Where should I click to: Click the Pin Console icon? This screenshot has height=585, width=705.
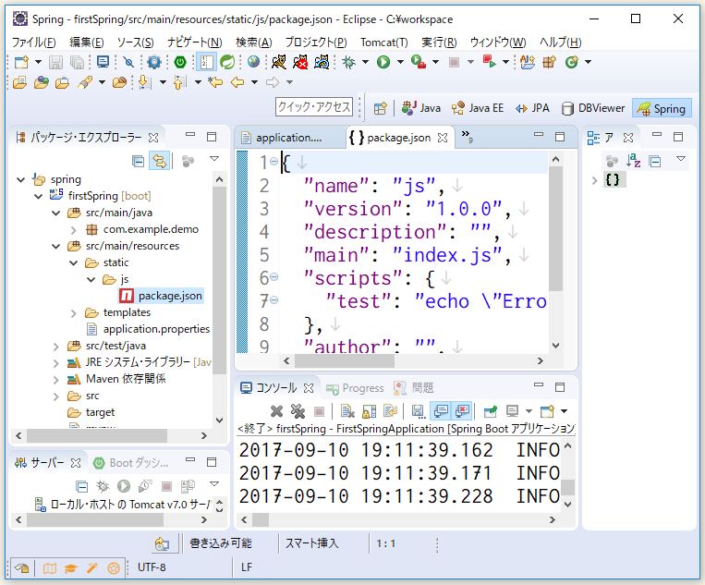point(490,410)
